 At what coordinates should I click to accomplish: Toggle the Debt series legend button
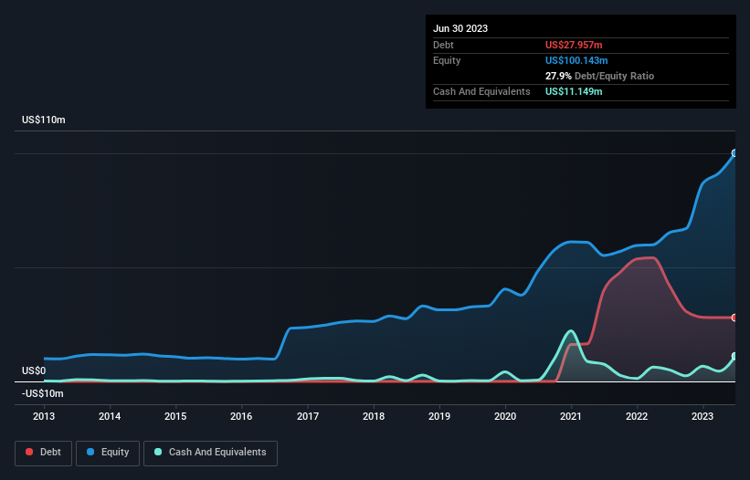(43, 453)
